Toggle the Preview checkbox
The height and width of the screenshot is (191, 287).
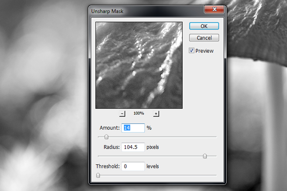click(191, 51)
